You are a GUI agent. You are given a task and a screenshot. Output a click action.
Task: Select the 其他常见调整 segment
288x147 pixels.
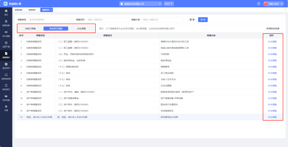coord(56,28)
